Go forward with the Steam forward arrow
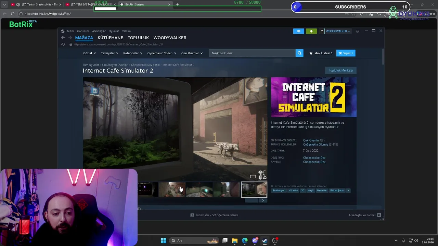This screenshot has width=438, height=246. pyautogui.click(x=70, y=38)
